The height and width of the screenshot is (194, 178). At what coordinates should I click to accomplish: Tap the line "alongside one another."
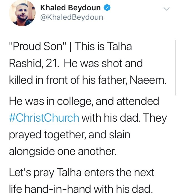tap(63, 151)
